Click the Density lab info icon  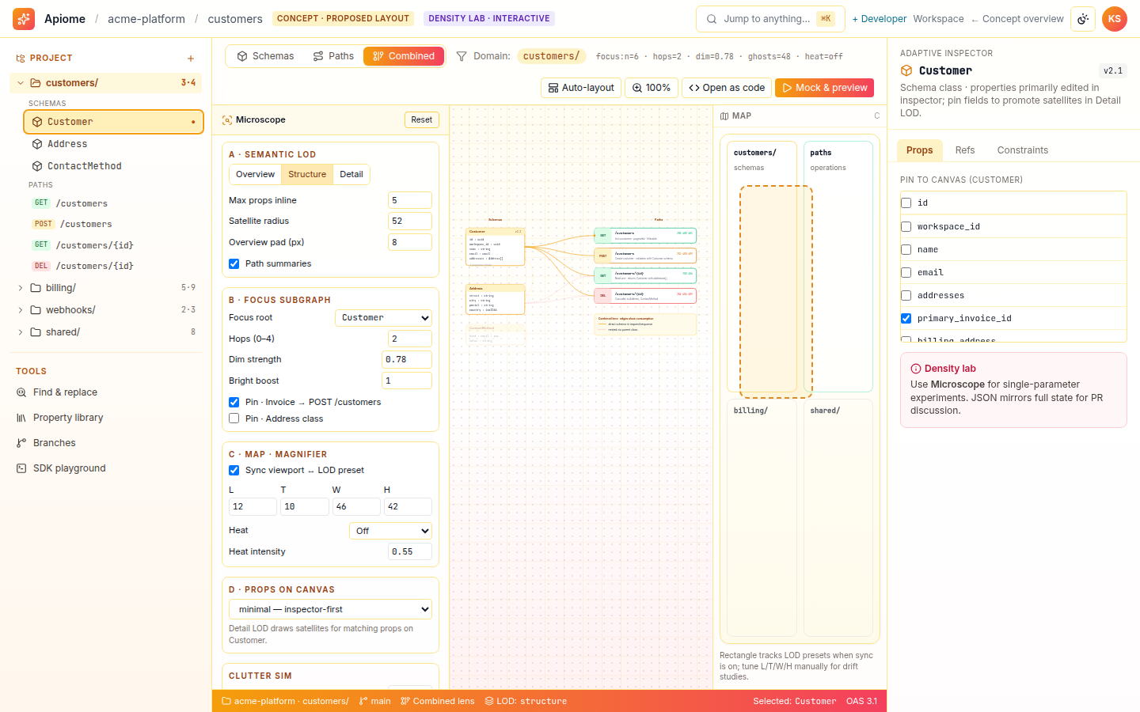tap(916, 369)
